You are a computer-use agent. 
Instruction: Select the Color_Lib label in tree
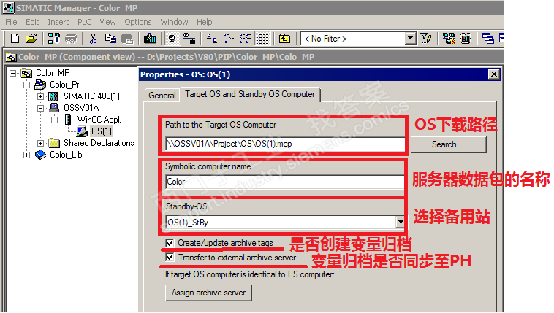pos(66,155)
